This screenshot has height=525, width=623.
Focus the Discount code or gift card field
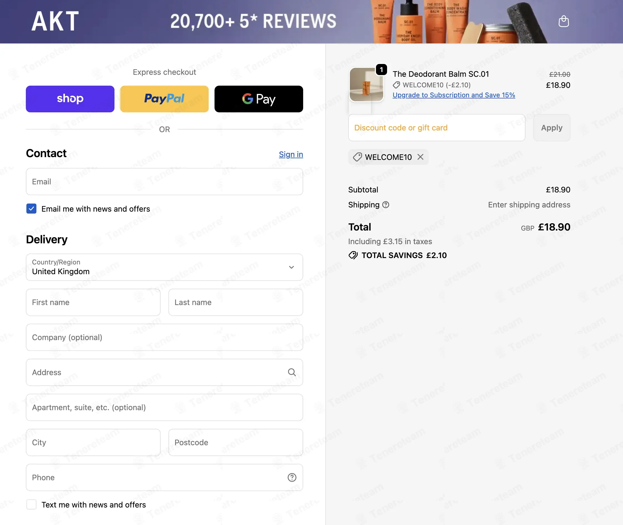(437, 128)
